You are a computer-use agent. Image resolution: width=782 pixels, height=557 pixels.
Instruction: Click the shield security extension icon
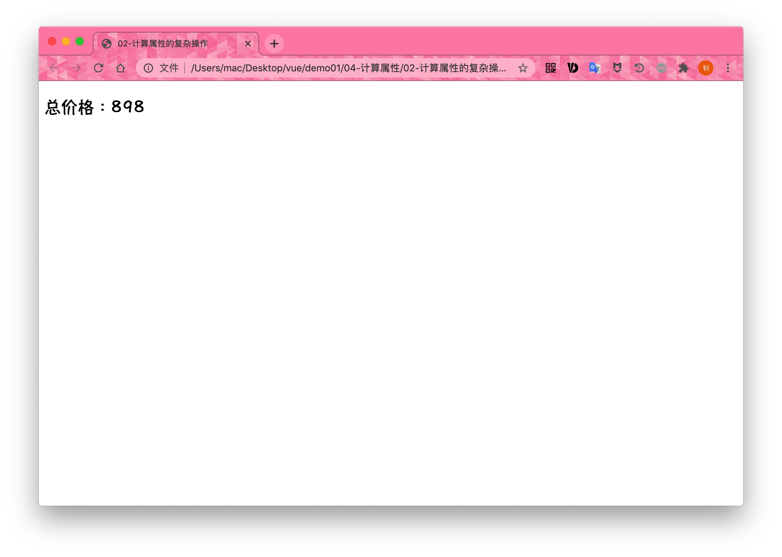click(x=617, y=68)
